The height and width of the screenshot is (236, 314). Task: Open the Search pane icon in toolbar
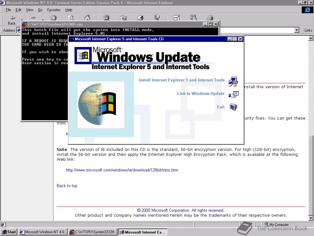(x=106, y=18)
